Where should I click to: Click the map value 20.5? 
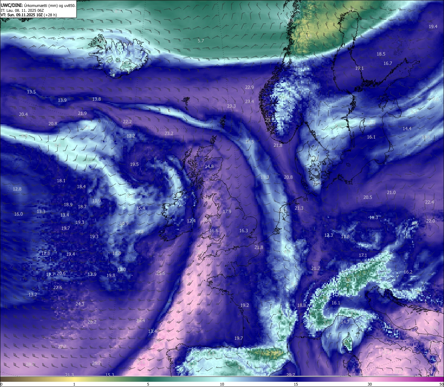(x=368, y=197)
